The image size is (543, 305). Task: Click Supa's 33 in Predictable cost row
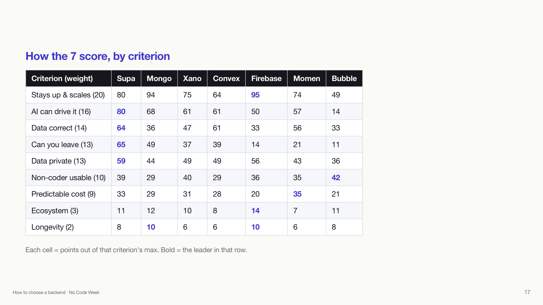(121, 194)
